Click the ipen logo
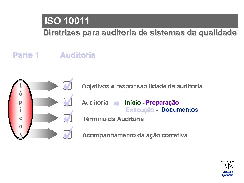Image resolution: width=244 pixels, height=183 pixels. coord(227,174)
